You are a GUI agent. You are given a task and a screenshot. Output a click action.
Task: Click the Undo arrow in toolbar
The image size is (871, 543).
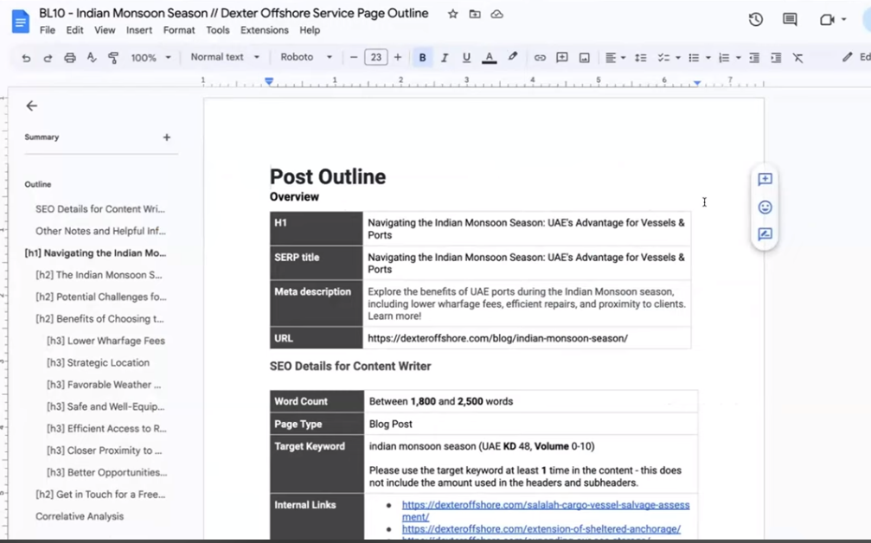click(x=26, y=58)
